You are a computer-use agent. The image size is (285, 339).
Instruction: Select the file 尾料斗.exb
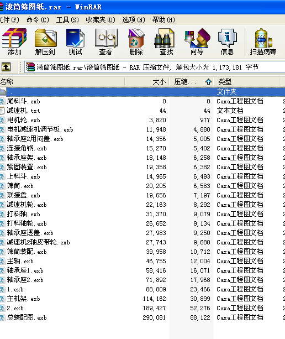coord(23,101)
